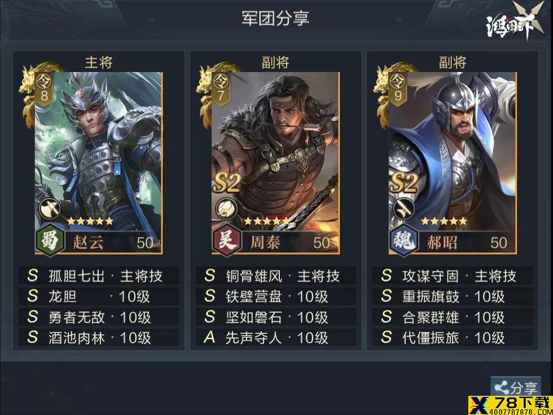Click the 令 8 command cost badge
553x415 pixels.
tap(44, 89)
